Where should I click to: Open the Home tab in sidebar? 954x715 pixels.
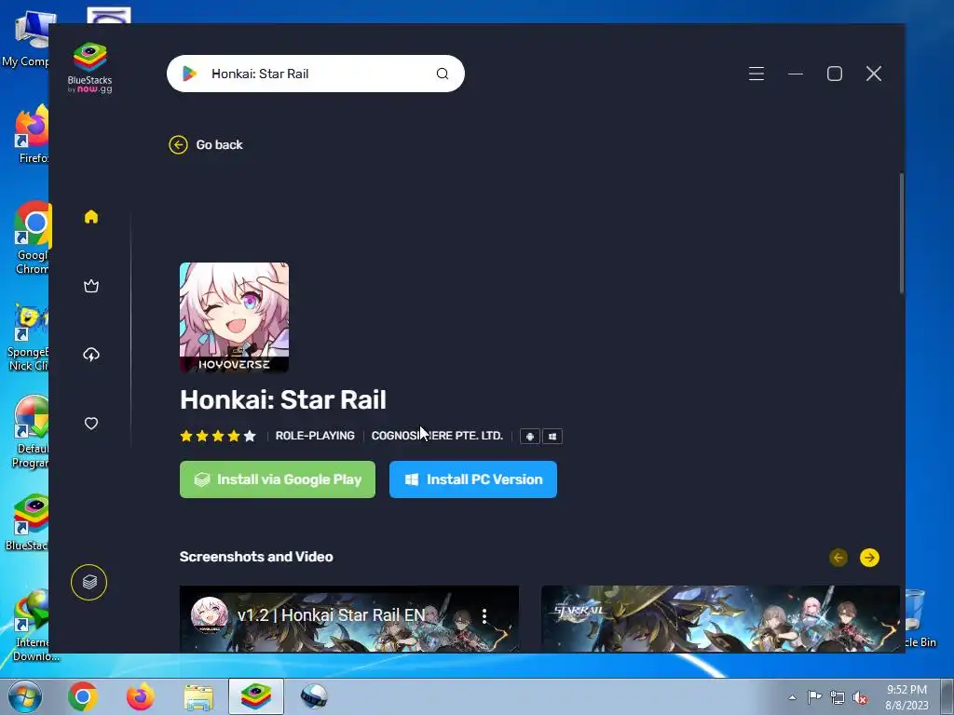coord(91,217)
